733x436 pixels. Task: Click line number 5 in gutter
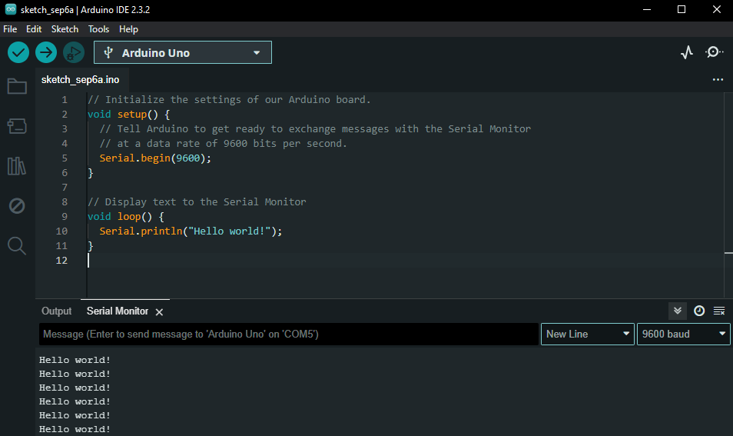coord(65,158)
